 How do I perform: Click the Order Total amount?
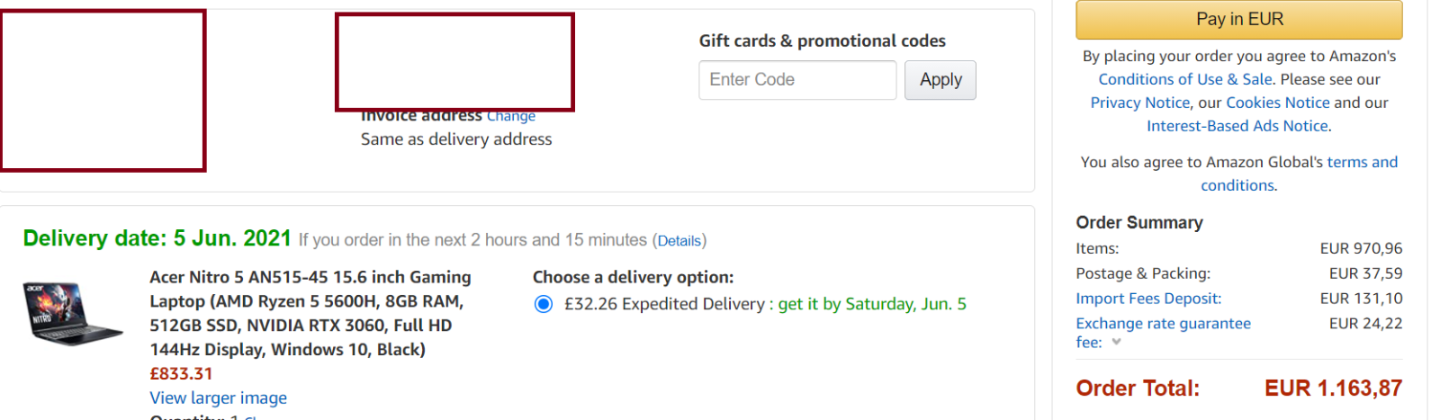(1333, 389)
